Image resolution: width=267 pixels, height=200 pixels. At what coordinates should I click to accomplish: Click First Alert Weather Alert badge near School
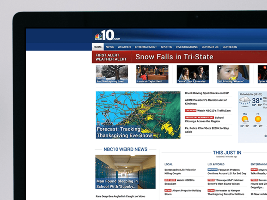pyautogui.click(x=199, y=117)
